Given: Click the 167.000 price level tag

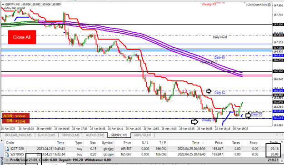Looking at the screenshot, I should [x=278, y=48].
